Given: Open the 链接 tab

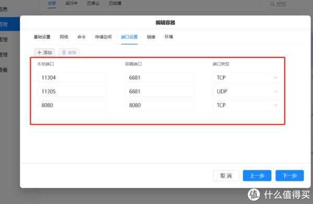Looking at the screenshot, I should pos(151,37).
